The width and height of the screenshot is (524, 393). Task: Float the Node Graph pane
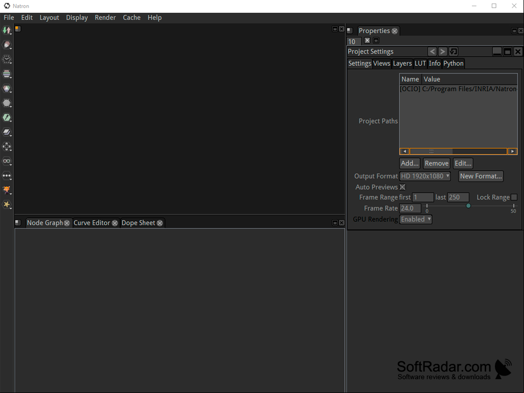[x=335, y=223]
